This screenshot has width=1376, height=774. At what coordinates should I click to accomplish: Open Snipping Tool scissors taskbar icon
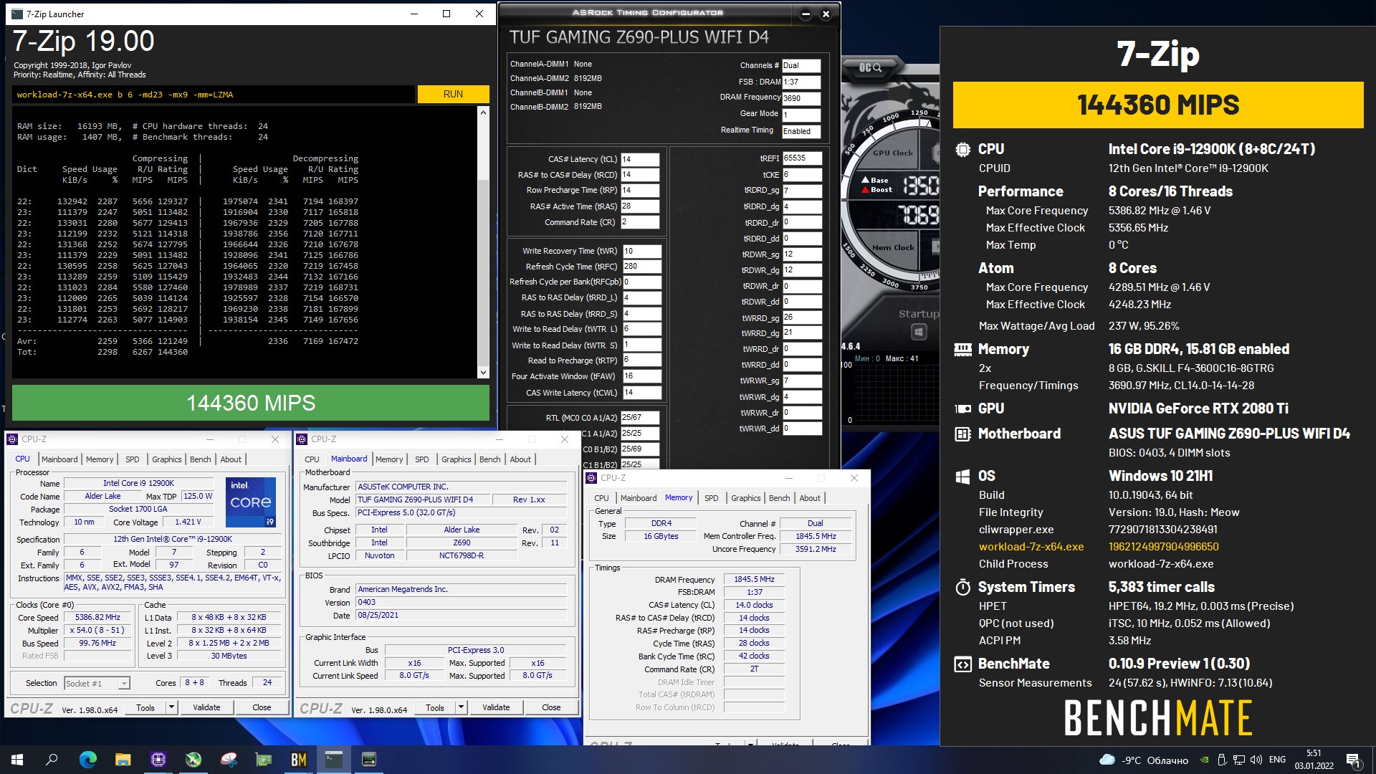(x=229, y=760)
